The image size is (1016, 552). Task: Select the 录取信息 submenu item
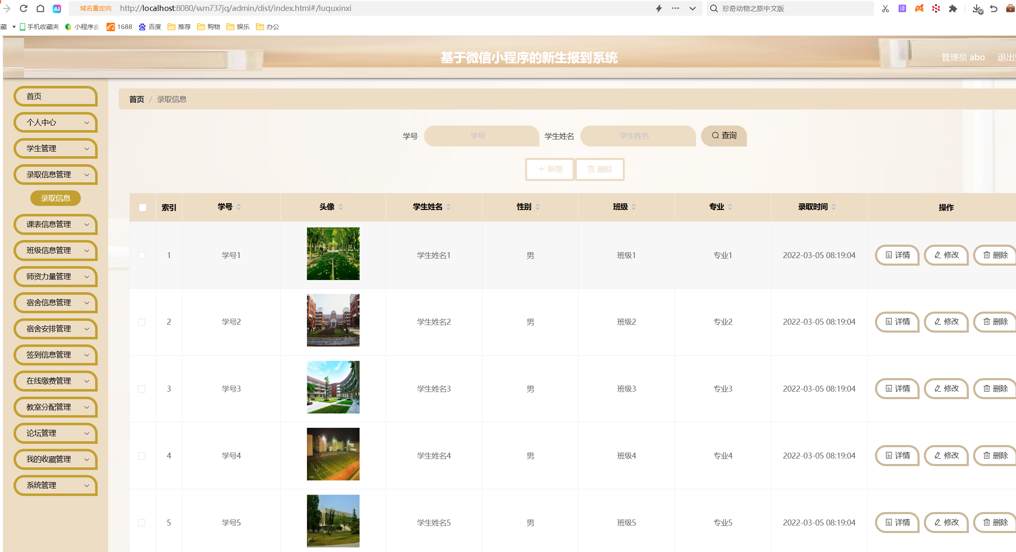coord(56,198)
